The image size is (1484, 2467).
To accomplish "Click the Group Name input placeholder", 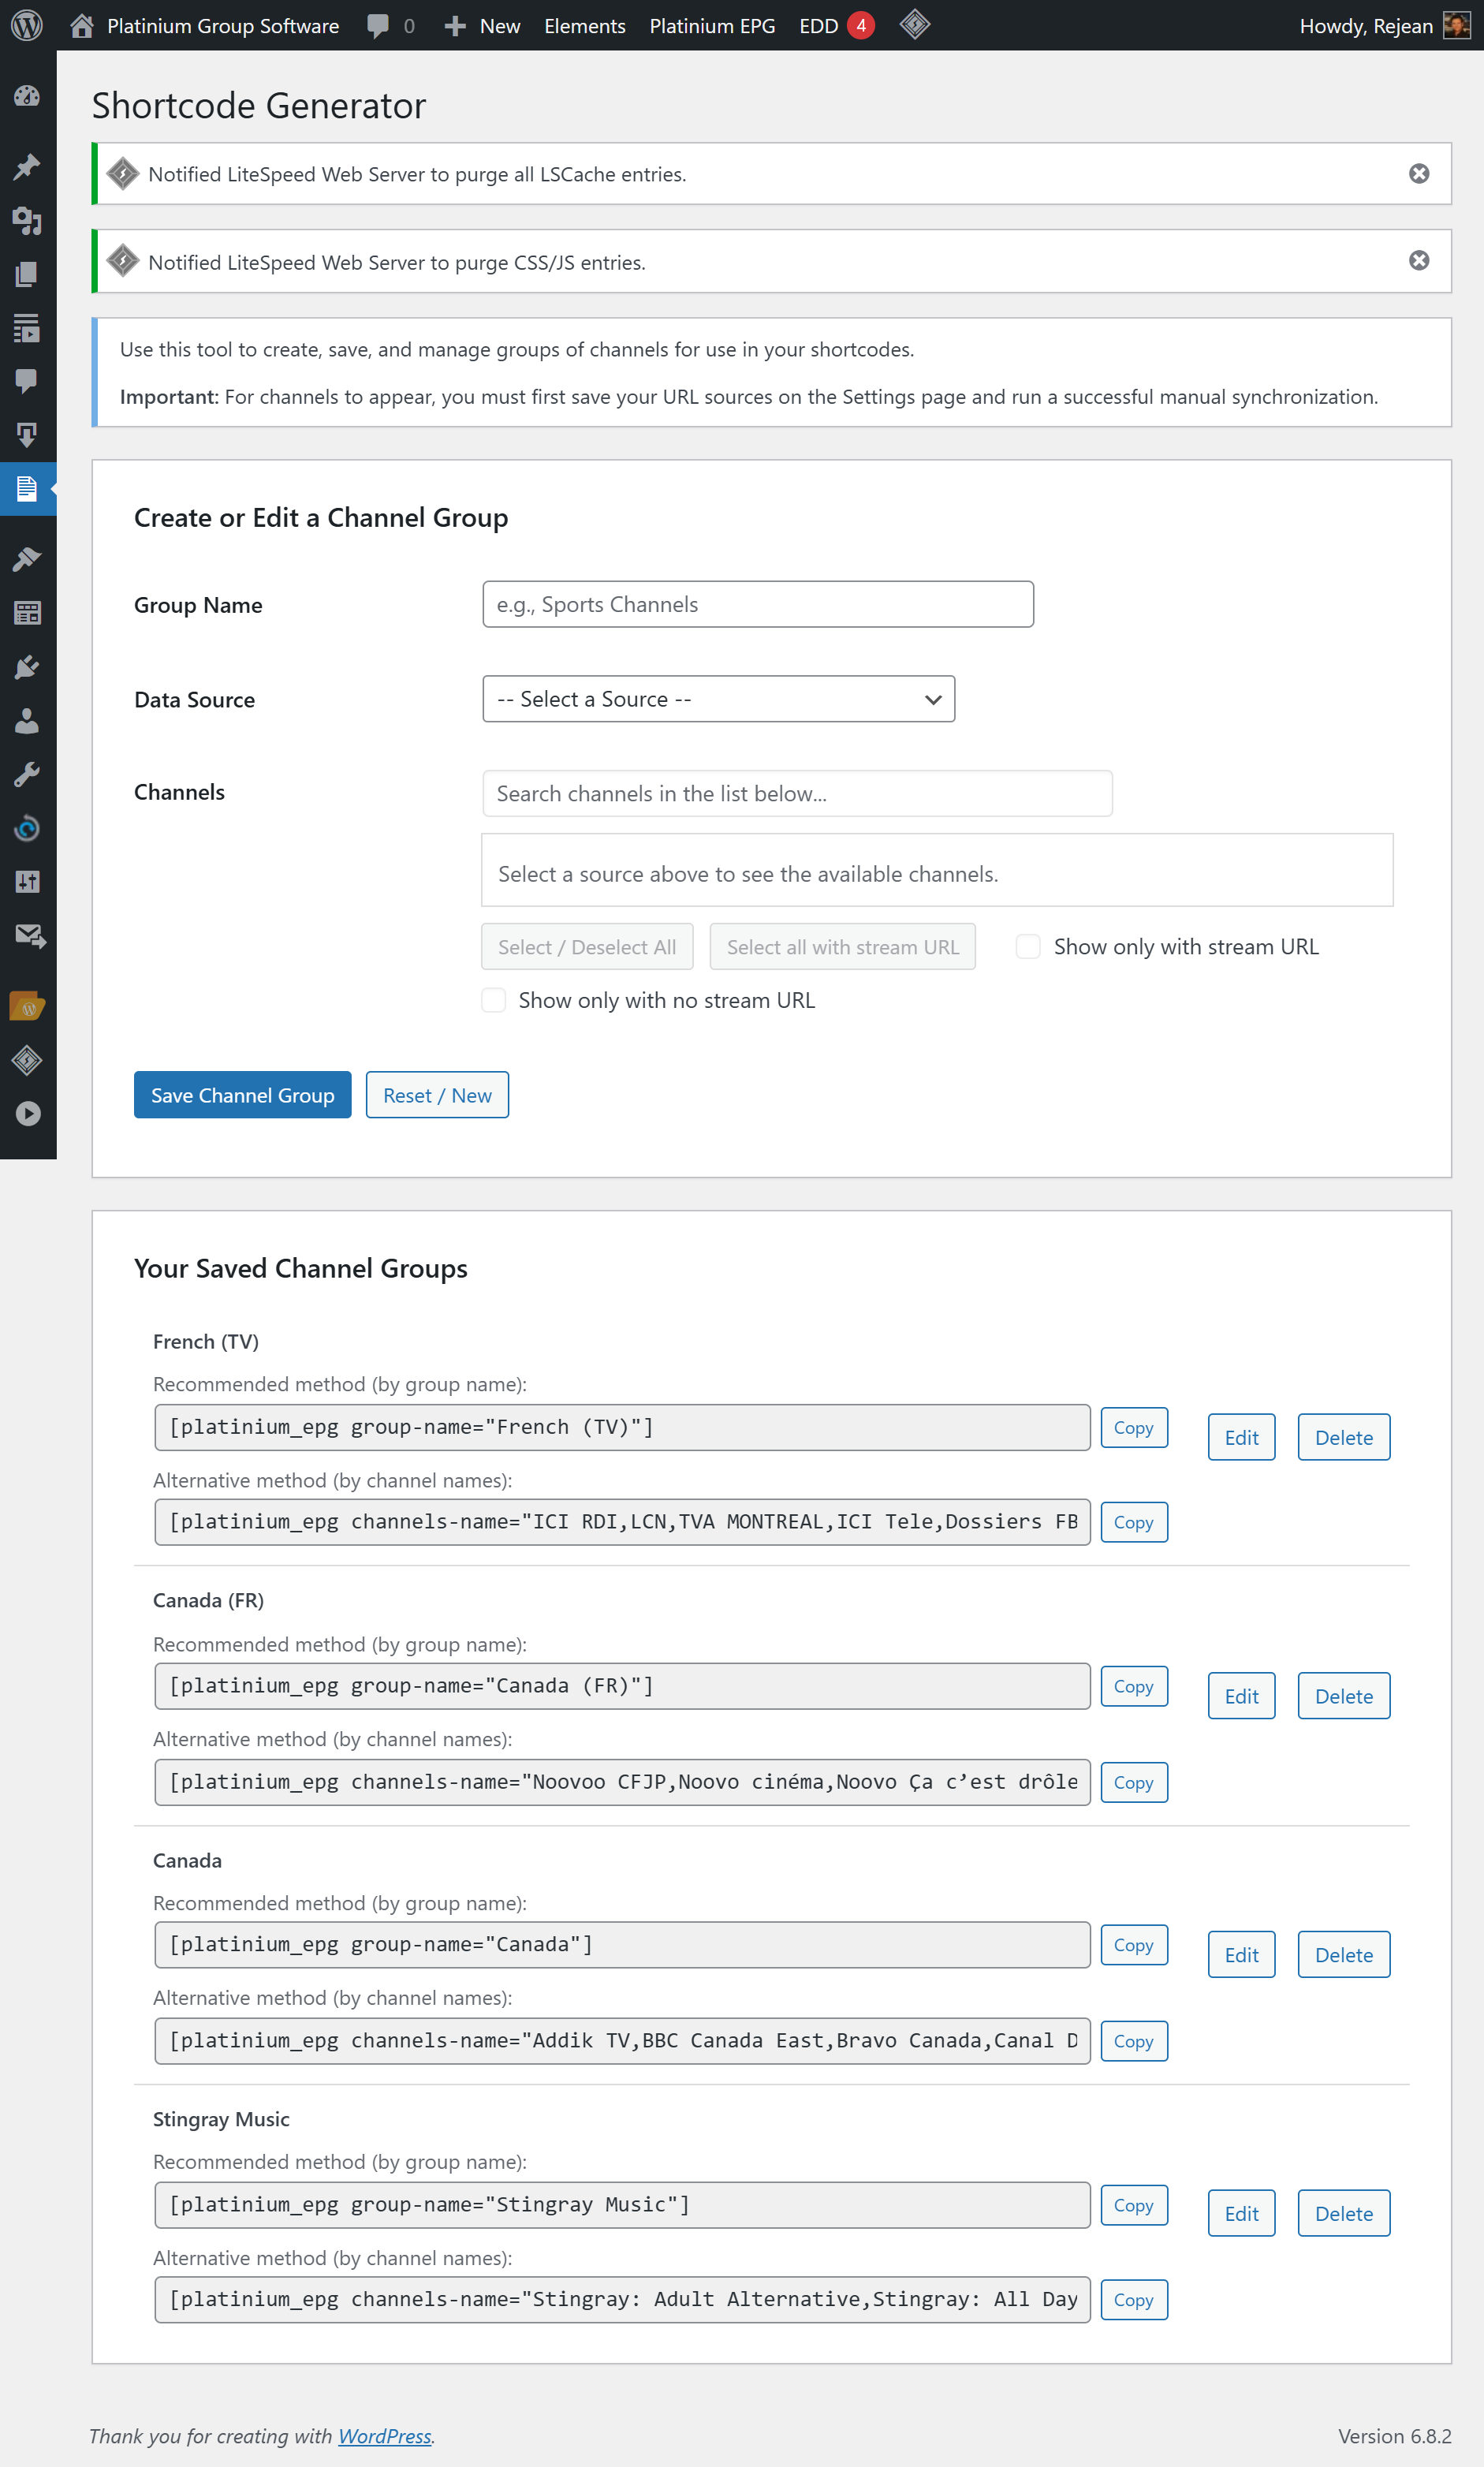I will 757,604.
